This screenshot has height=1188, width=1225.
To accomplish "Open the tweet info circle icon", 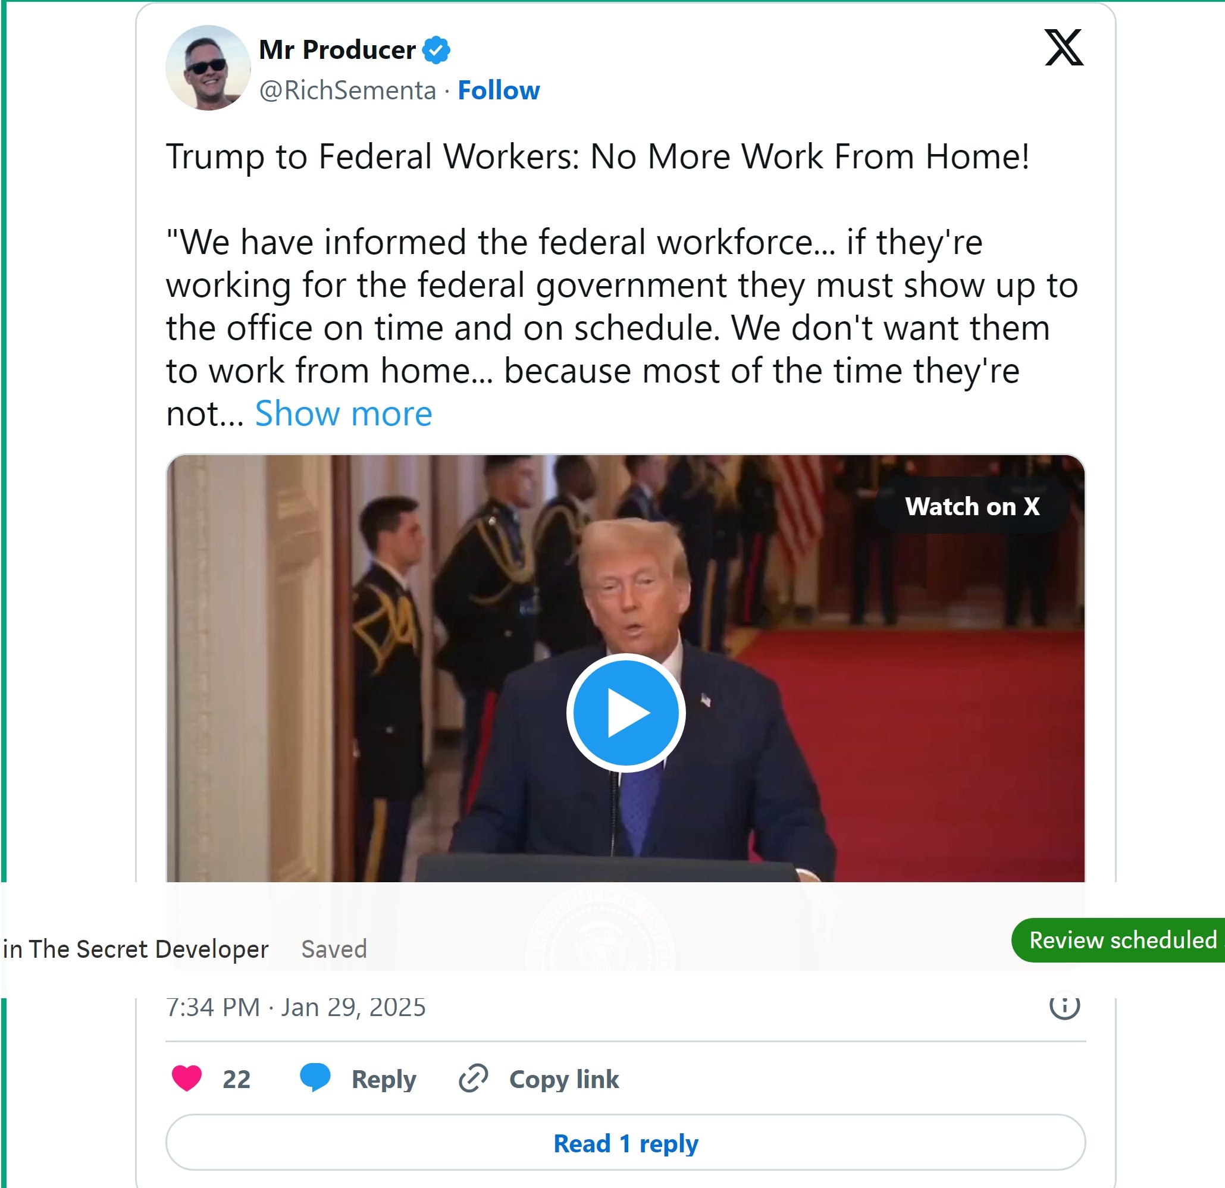I will coord(1064,1005).
